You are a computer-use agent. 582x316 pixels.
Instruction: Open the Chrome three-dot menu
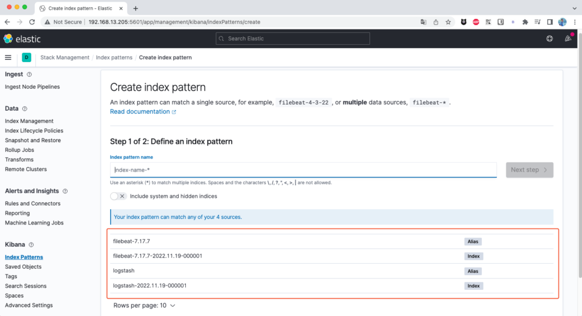pos(575,22)
